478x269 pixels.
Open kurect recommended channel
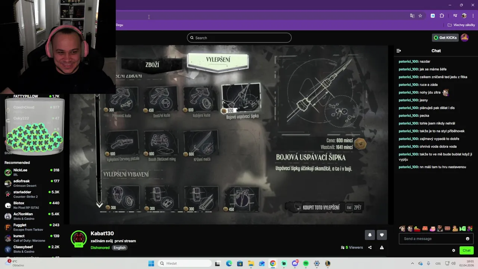[32, 238]
